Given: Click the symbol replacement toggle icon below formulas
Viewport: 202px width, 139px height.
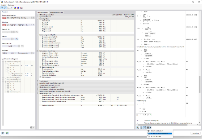Looking at the screenshot, I should (145, 128).
